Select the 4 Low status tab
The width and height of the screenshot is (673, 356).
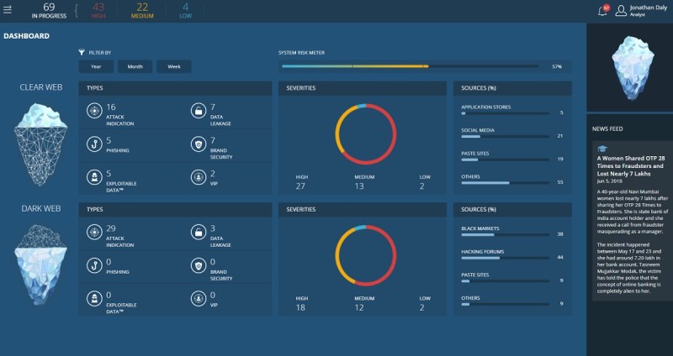pyautogui.click(x=186, y=10)
